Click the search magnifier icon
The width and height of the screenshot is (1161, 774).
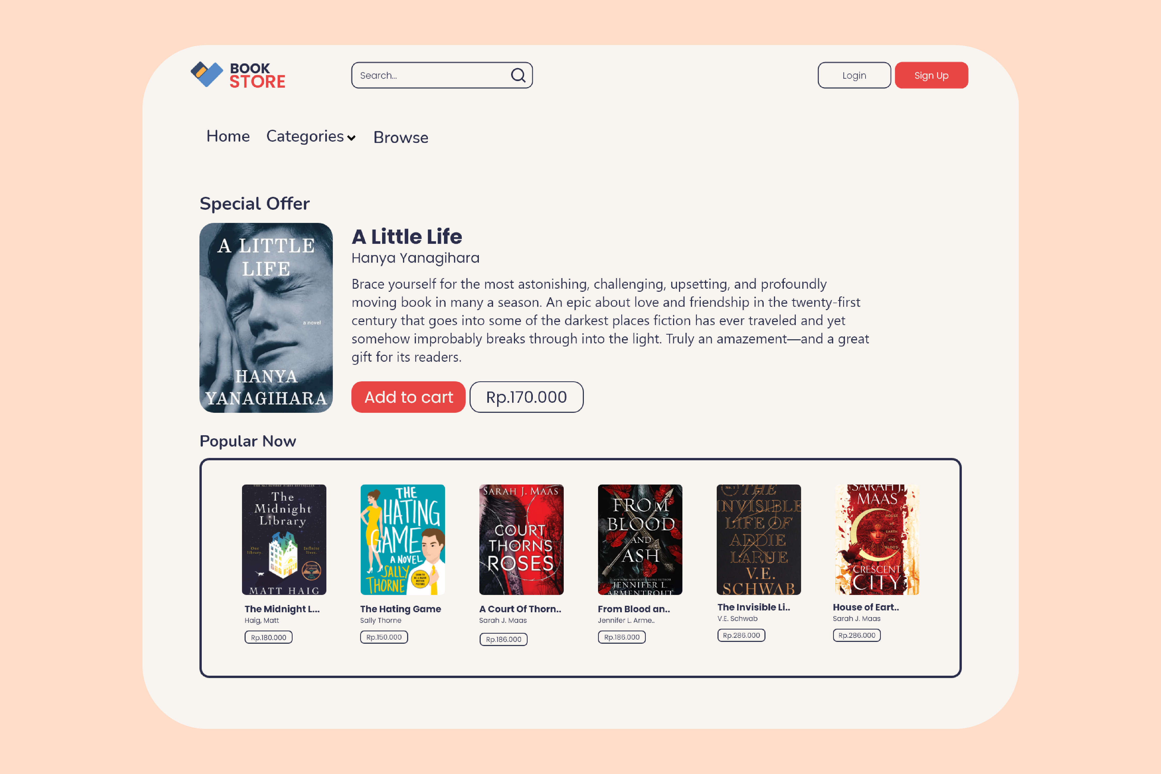(518, 75)
